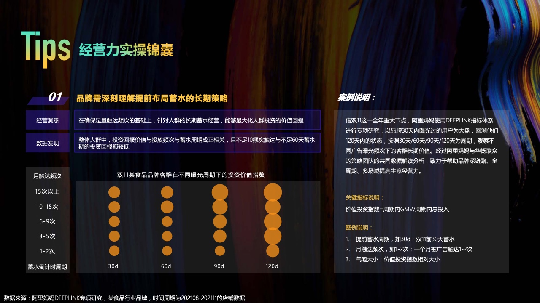This screenshot has width=540, height=303.
Task: Select the heading "经营力实操锦囊"
Action: pyautogui.click(x=126, y=50)
